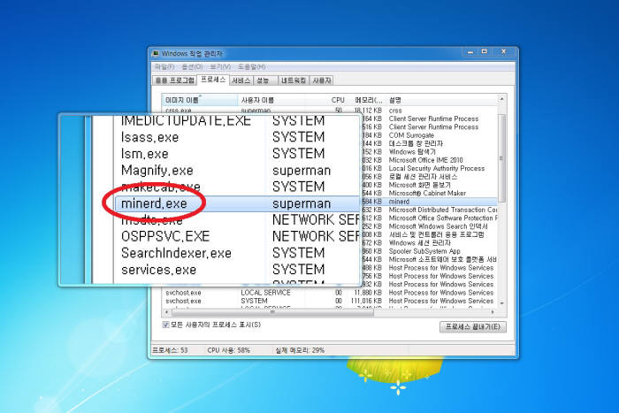
Task: Open the 도움말(H) menu
Action: click(251, 66)
